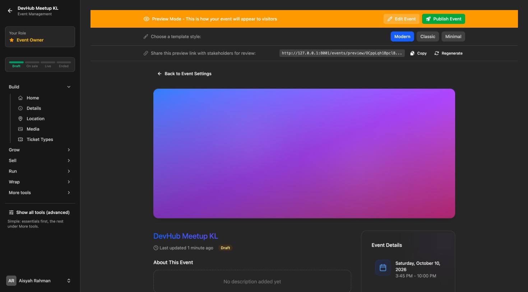The width and height of the screenshot is (528, 292).
Task: Expand the Wrap section
Action: [x=40, y=182]
